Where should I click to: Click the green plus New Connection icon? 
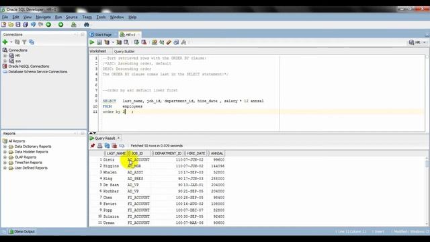point(5,42)
